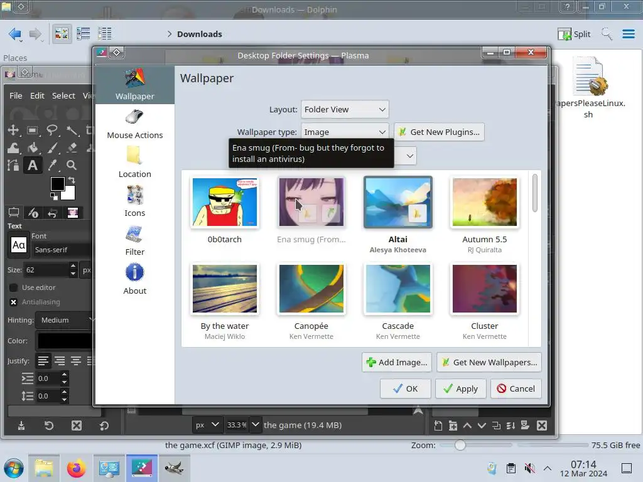
Task: Select the Zoom magnifier tool in GIMP
Action: coord(72,165)
